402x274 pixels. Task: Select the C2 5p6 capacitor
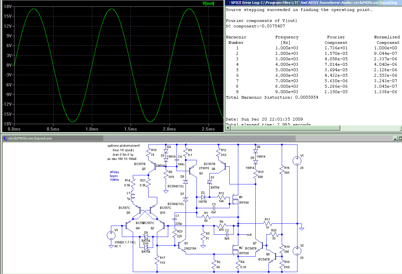pyautogui.click(x=227, y=234)
